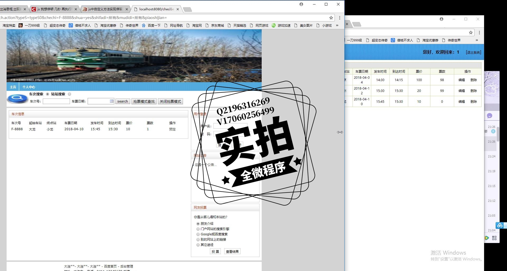507x271 pixels.
Task: Click the 票价 column header in back window
Action: [419, 71]
